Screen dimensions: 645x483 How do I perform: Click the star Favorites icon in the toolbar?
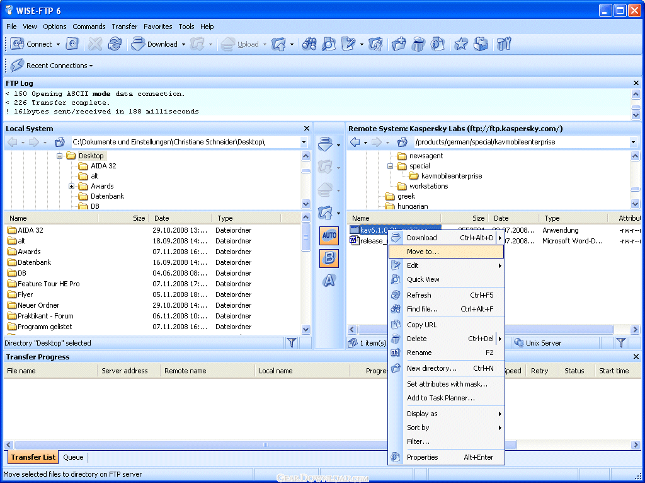(x=460, y=44)
